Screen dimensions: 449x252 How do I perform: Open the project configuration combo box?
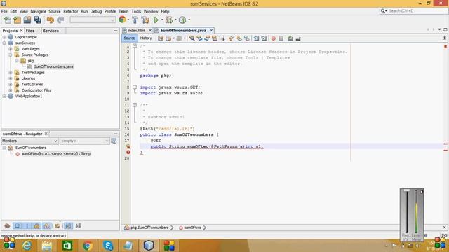[93, 20]
